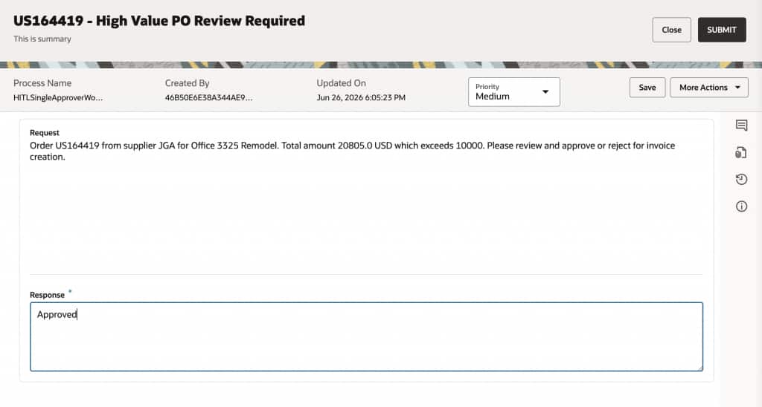Click the Updated On date Jun 26, 2026
This screenshot has width=762, height=407.
(x=361, y=97)
